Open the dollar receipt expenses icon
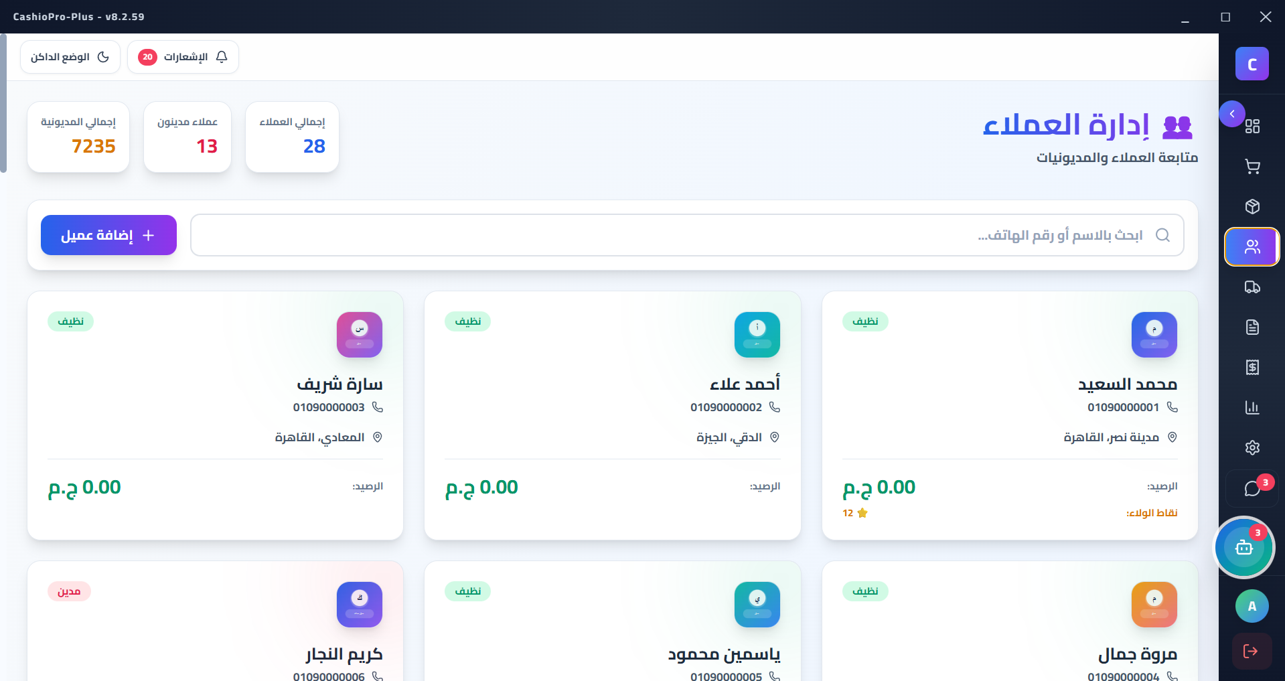The height and width of the screenshot is (681, 1285). (1252, 367)
